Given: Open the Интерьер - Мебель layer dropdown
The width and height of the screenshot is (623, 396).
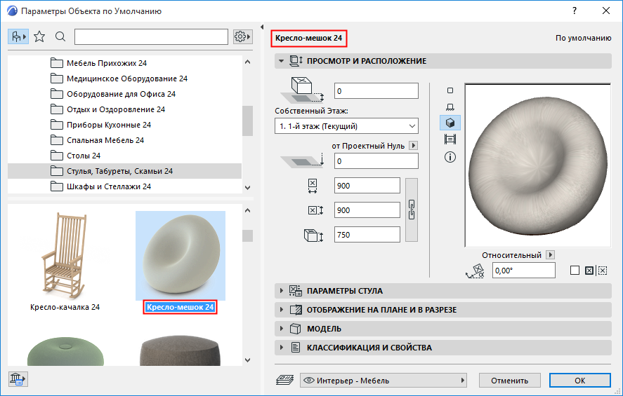Looking at the screenshot, I should coord(383,381).
